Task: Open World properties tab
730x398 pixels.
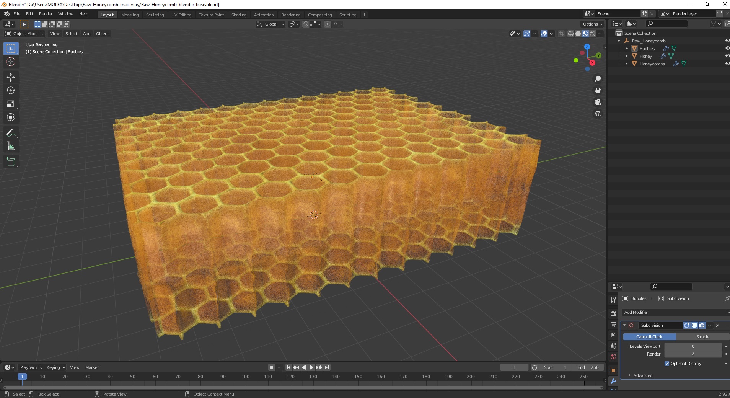Action: (x=613, y=357)
